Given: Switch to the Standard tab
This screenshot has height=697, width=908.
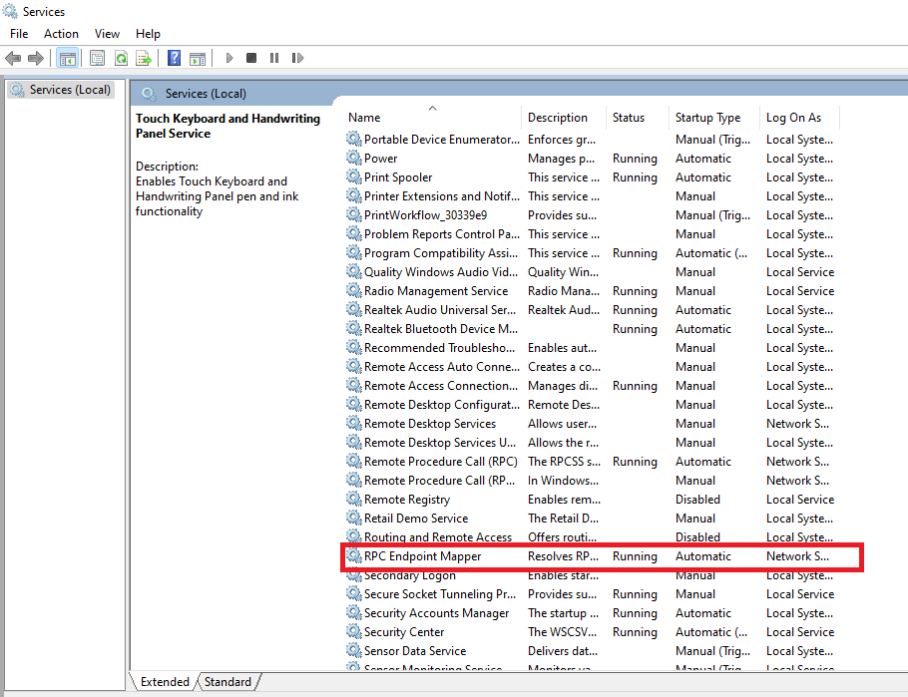Looking at the screenshot, I should click(x=227, y=682).
